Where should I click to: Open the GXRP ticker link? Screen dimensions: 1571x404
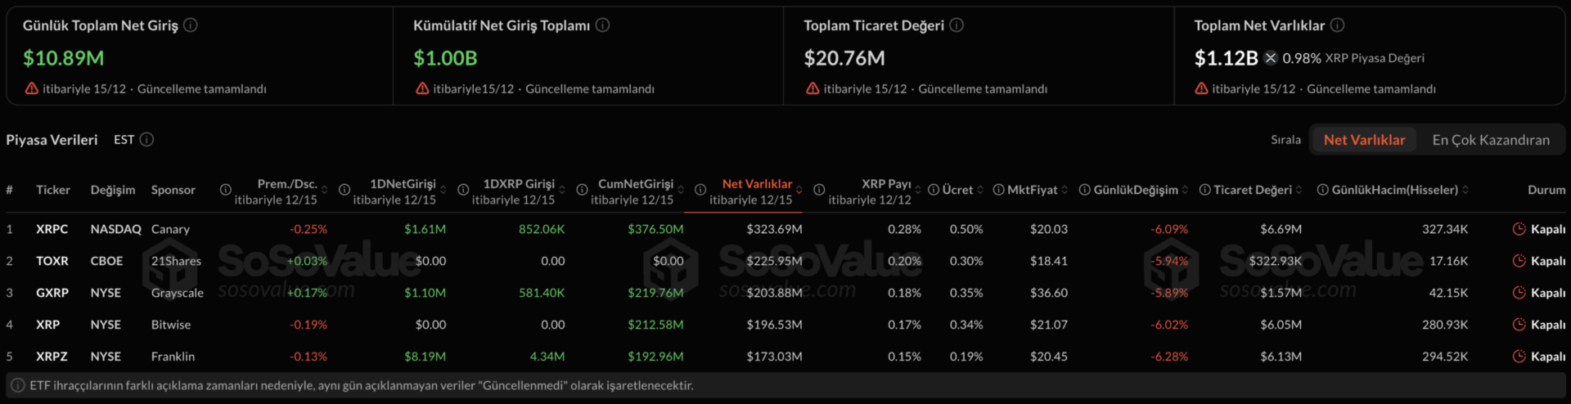[x=52, y=293]
